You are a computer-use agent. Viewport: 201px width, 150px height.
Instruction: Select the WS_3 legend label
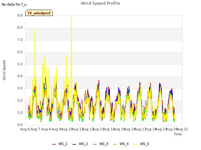point(104,144)
